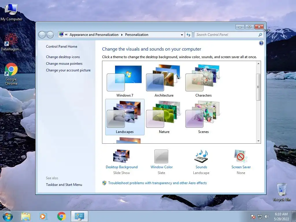The height and width of the screenshot is (222, 296).
Task: Open the Screen Saver icon
Action: click(x=241, y=156)
